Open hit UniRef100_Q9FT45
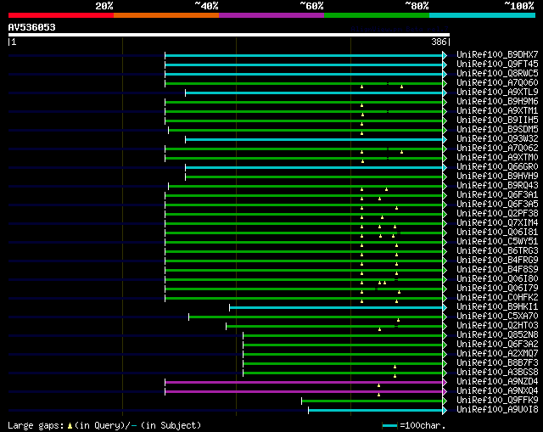Viewport: 543px width, 432px height. (497, 65)
